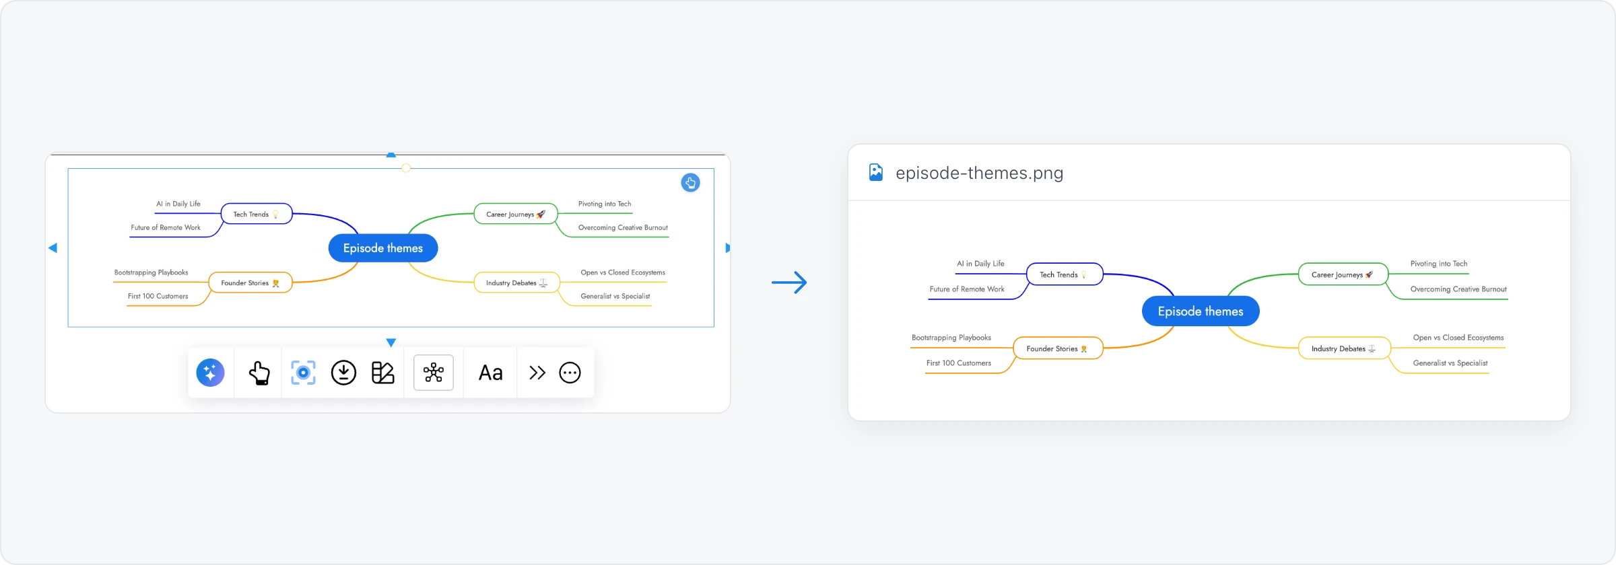
Task: Click 'AI in Daily Life' in the editor
Action: tap(178, 204)
